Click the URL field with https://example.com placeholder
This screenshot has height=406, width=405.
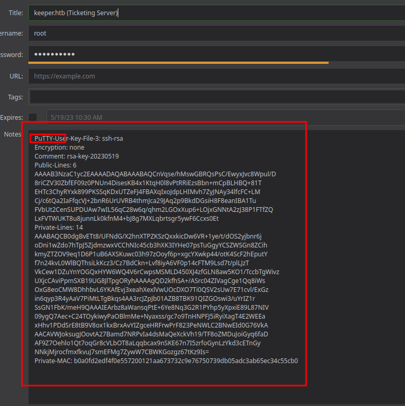click(217, 76)
